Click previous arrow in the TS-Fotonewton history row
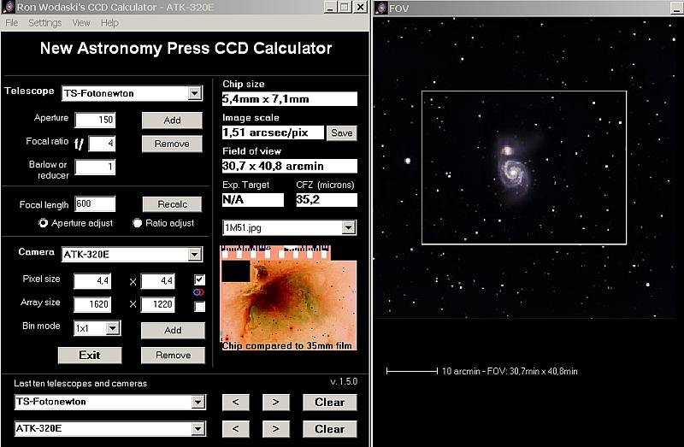 click(x=235, y=403)
